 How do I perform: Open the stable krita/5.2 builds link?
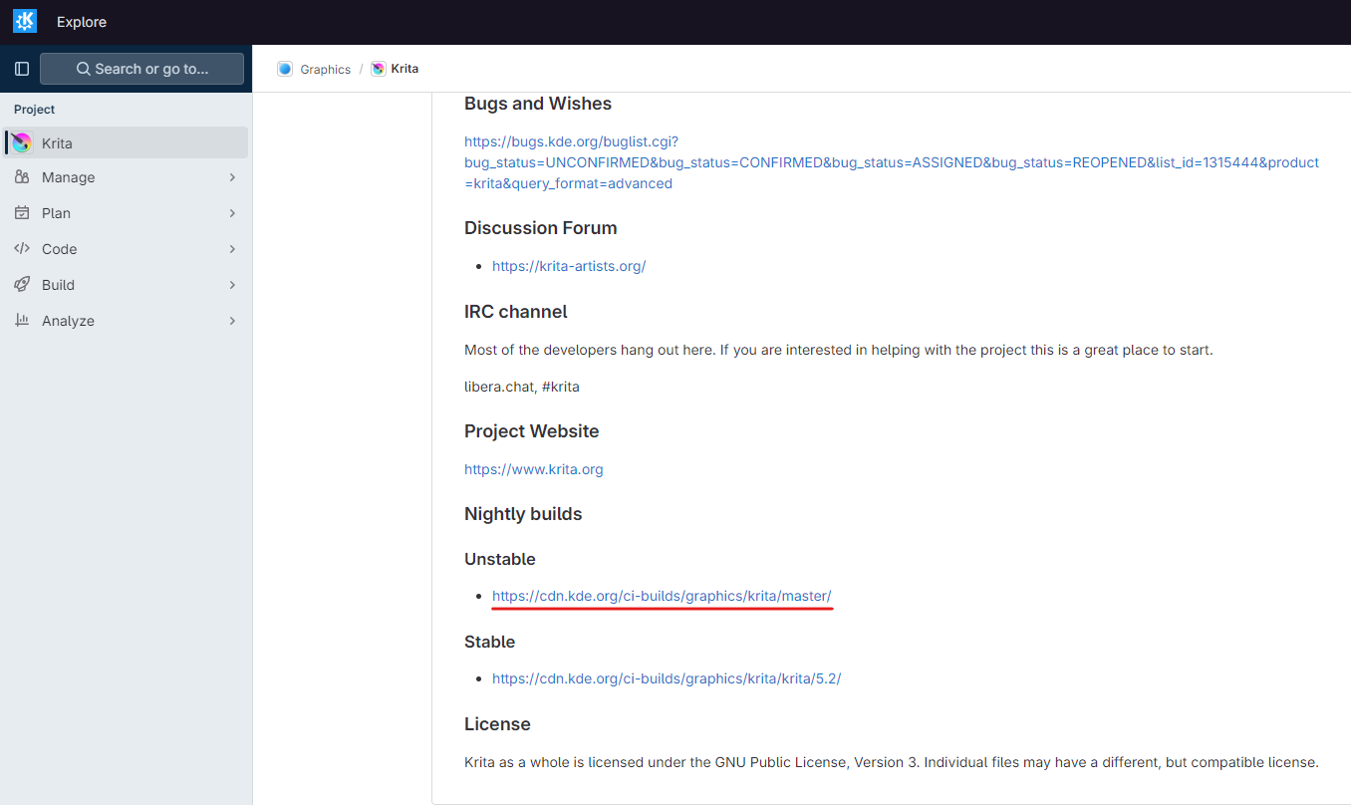coord(667,678)
